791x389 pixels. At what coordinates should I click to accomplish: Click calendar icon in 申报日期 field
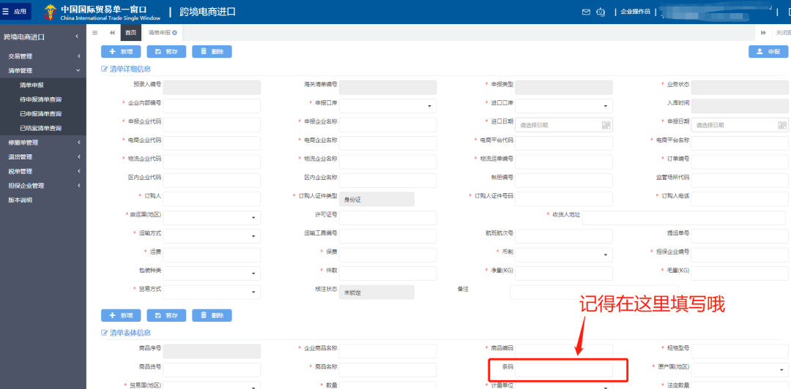(x=782, y=125)
